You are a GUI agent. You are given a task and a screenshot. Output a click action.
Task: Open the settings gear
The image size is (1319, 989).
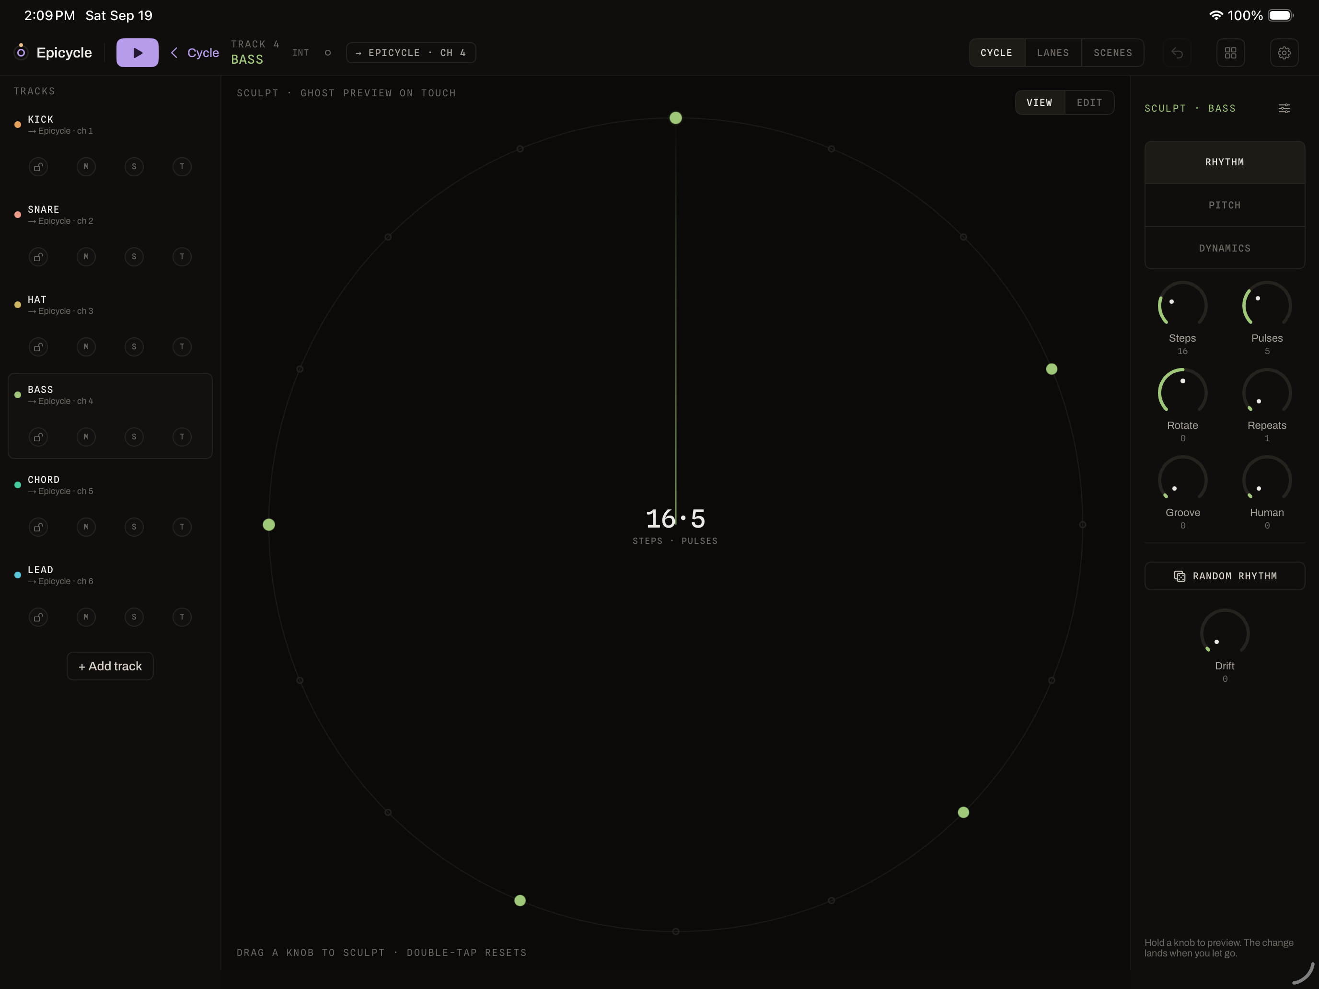(x=1284, y=52)
